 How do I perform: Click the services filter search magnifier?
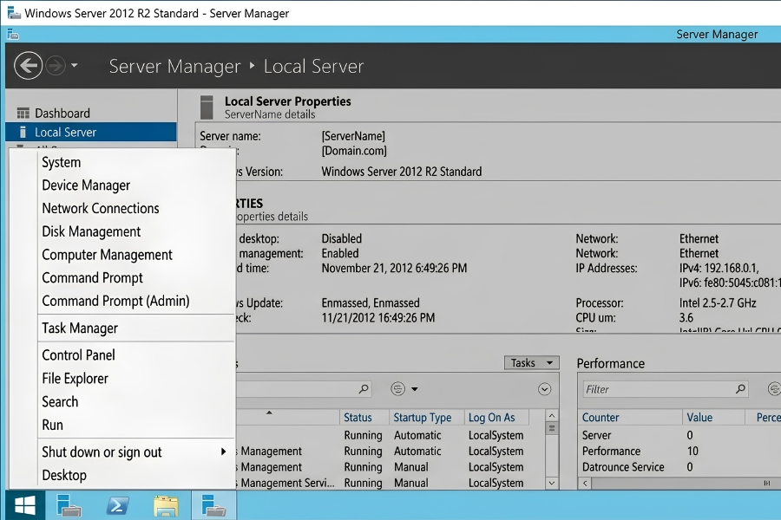pos(364,388)
